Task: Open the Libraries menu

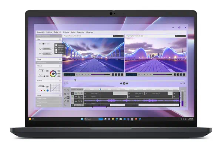Action: (x=89, y=32)
